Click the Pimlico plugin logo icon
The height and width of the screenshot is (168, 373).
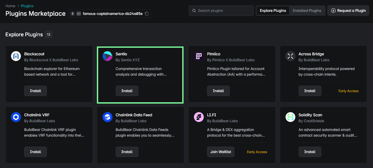click(x=199, y=56)
